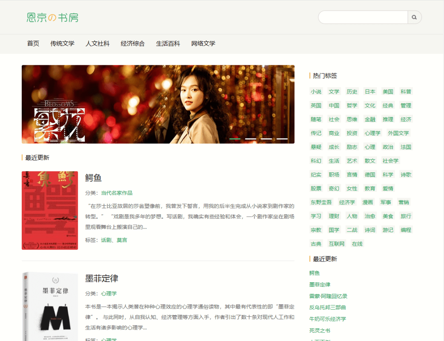Open the 鳄鱼 book title link
Screen dimensions: 444x341
[93, 178]
